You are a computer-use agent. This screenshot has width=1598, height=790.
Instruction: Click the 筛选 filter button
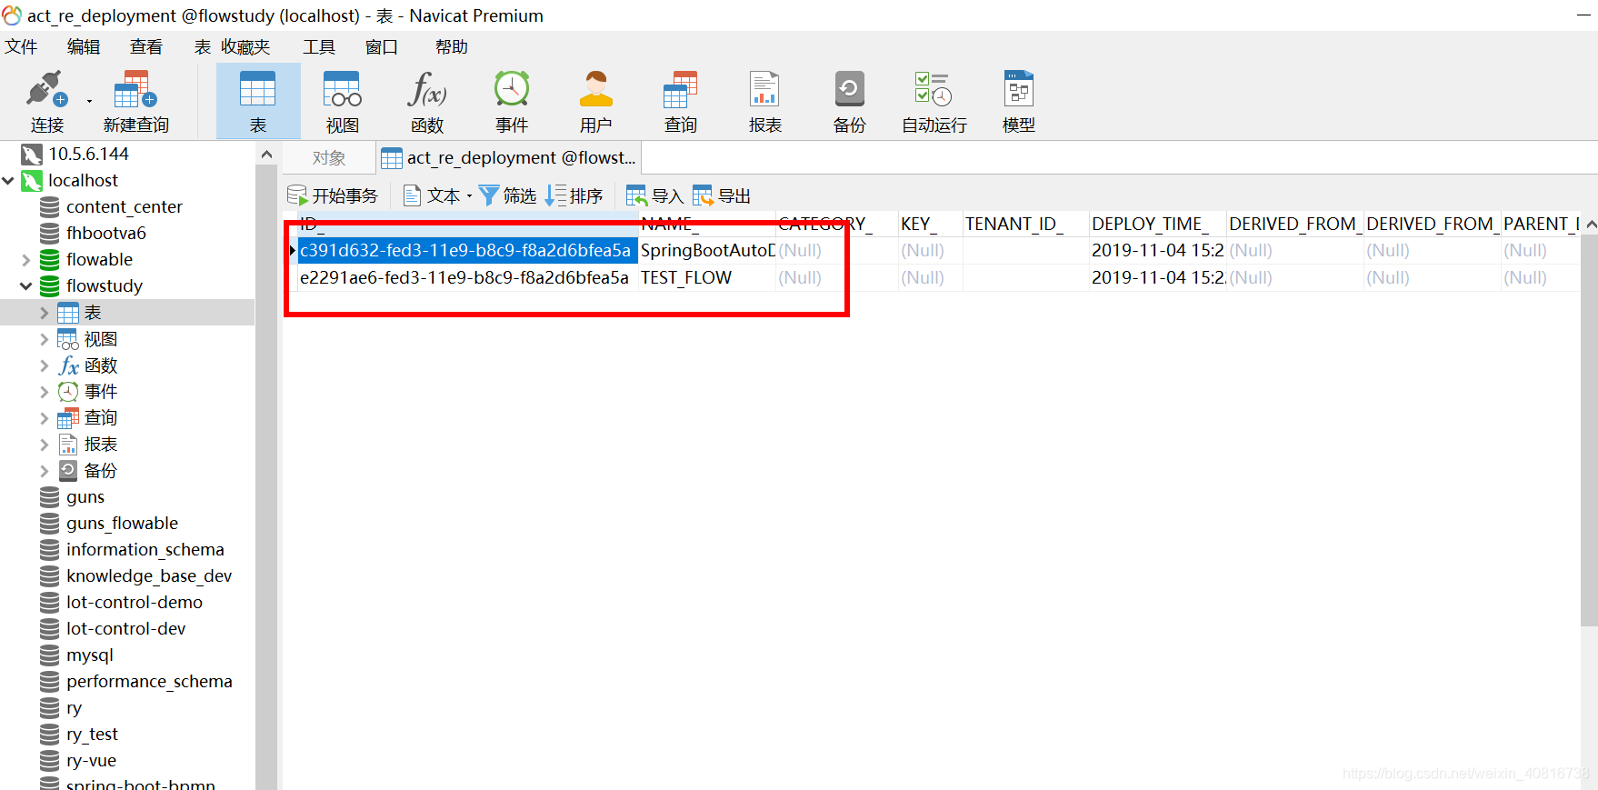508,195
